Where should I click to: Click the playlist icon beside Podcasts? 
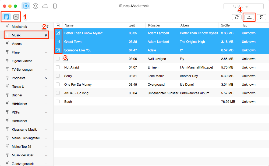pyautogui.click(x=8, y=78)
